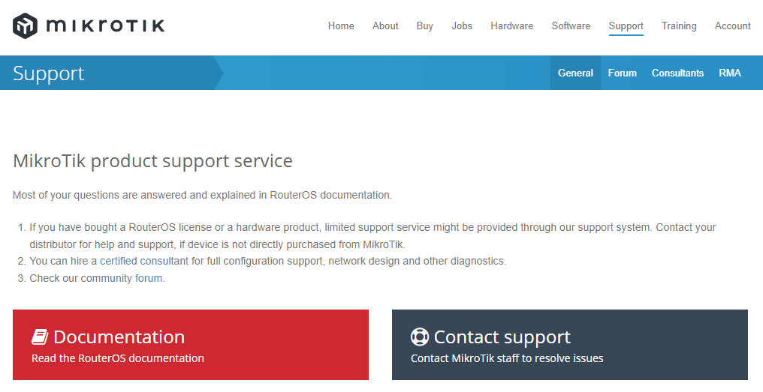Select Hardware in the top navigation
Viewport: 763px width, 392px height.
[511, 25]
